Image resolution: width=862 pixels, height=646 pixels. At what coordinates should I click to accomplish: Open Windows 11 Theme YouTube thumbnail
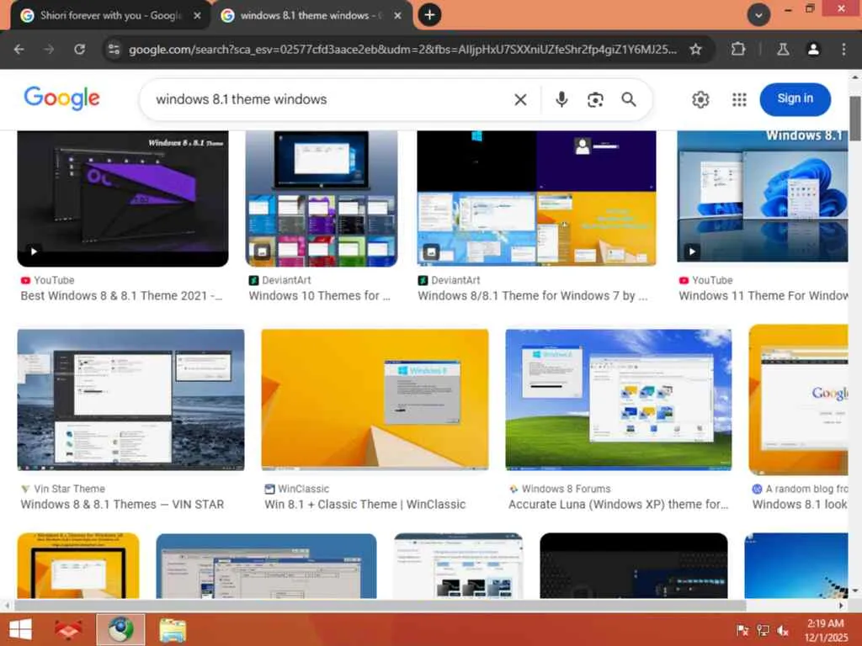point(763,196)
